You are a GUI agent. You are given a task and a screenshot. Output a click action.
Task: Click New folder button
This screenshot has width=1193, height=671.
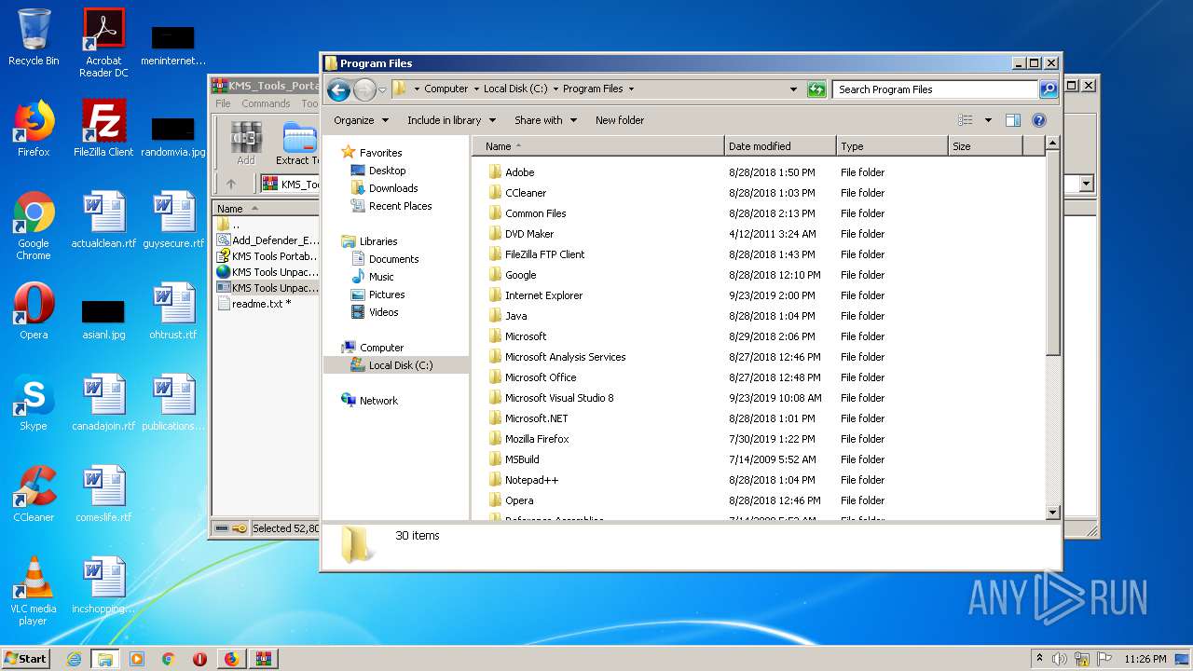click(620, 120)
